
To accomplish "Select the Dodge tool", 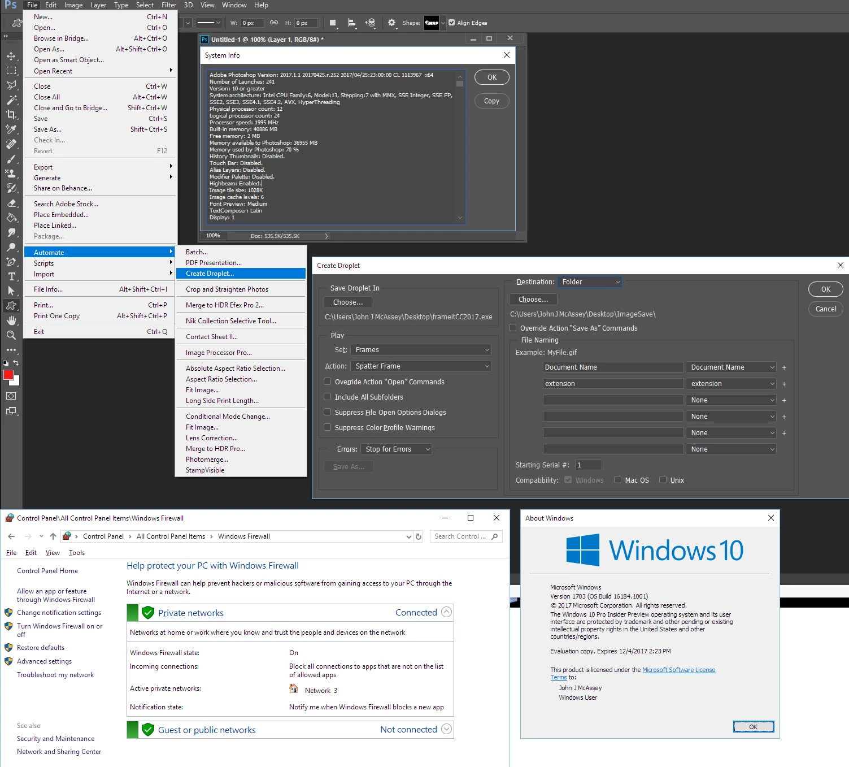I will 11,247.
